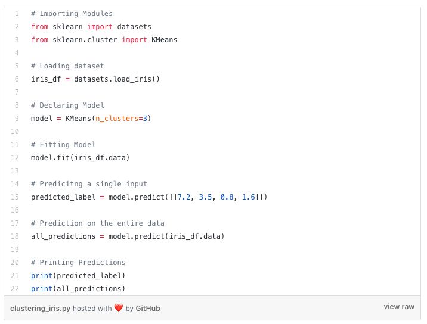Click the "view raw" link
The height and width of the screenshot is (324, 427).
coord(398,307)
